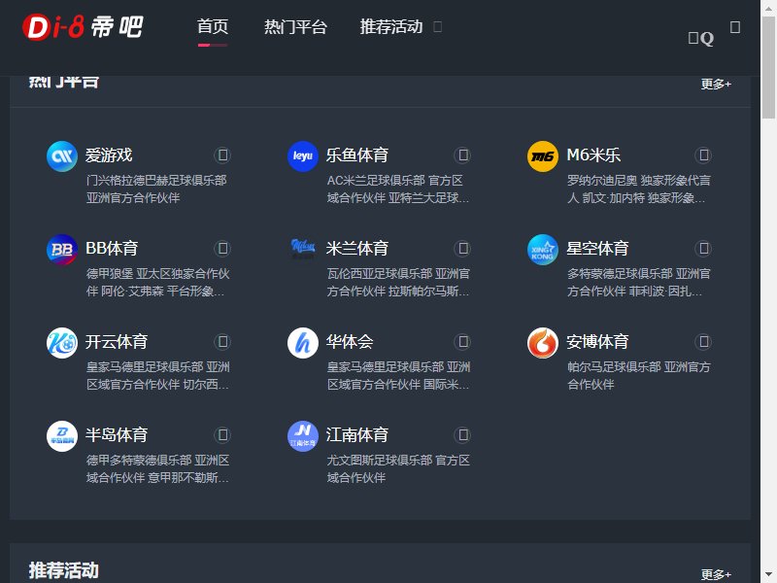Open the 爱游戏 title link
Image resolution: width=777 pixels, height=583 pixels.
[109, 155]
